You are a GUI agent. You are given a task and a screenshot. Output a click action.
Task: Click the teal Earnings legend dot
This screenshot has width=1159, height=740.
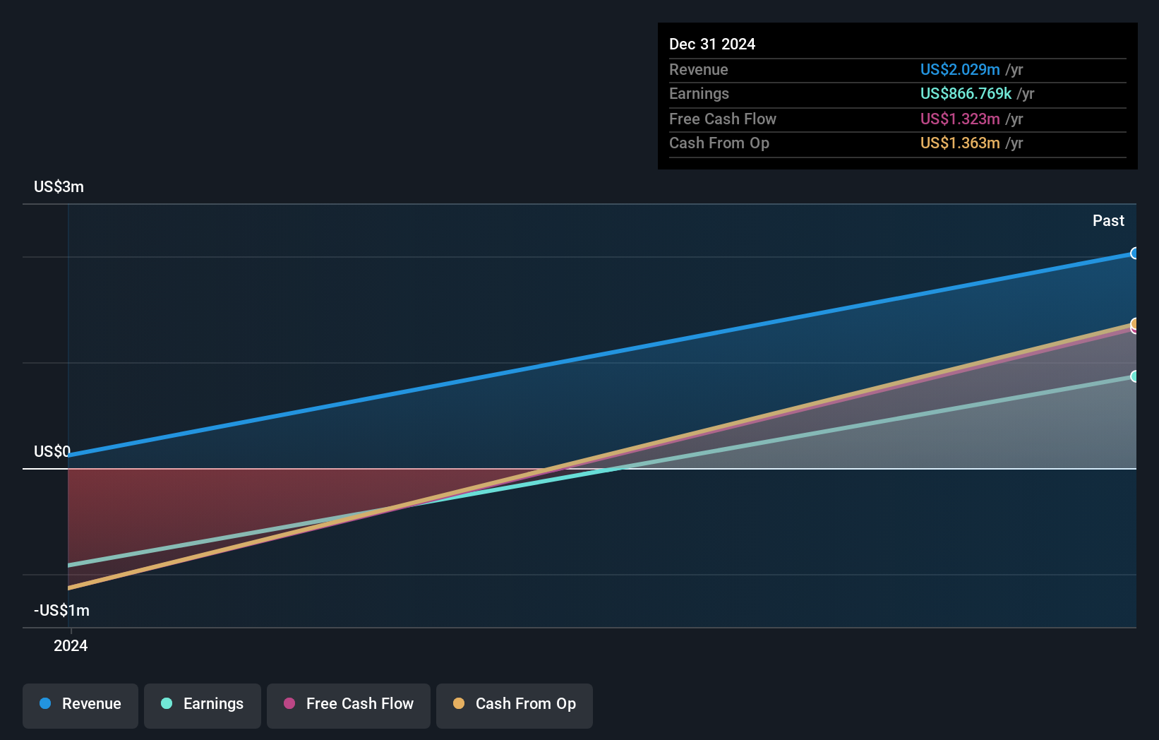point(167,703)
